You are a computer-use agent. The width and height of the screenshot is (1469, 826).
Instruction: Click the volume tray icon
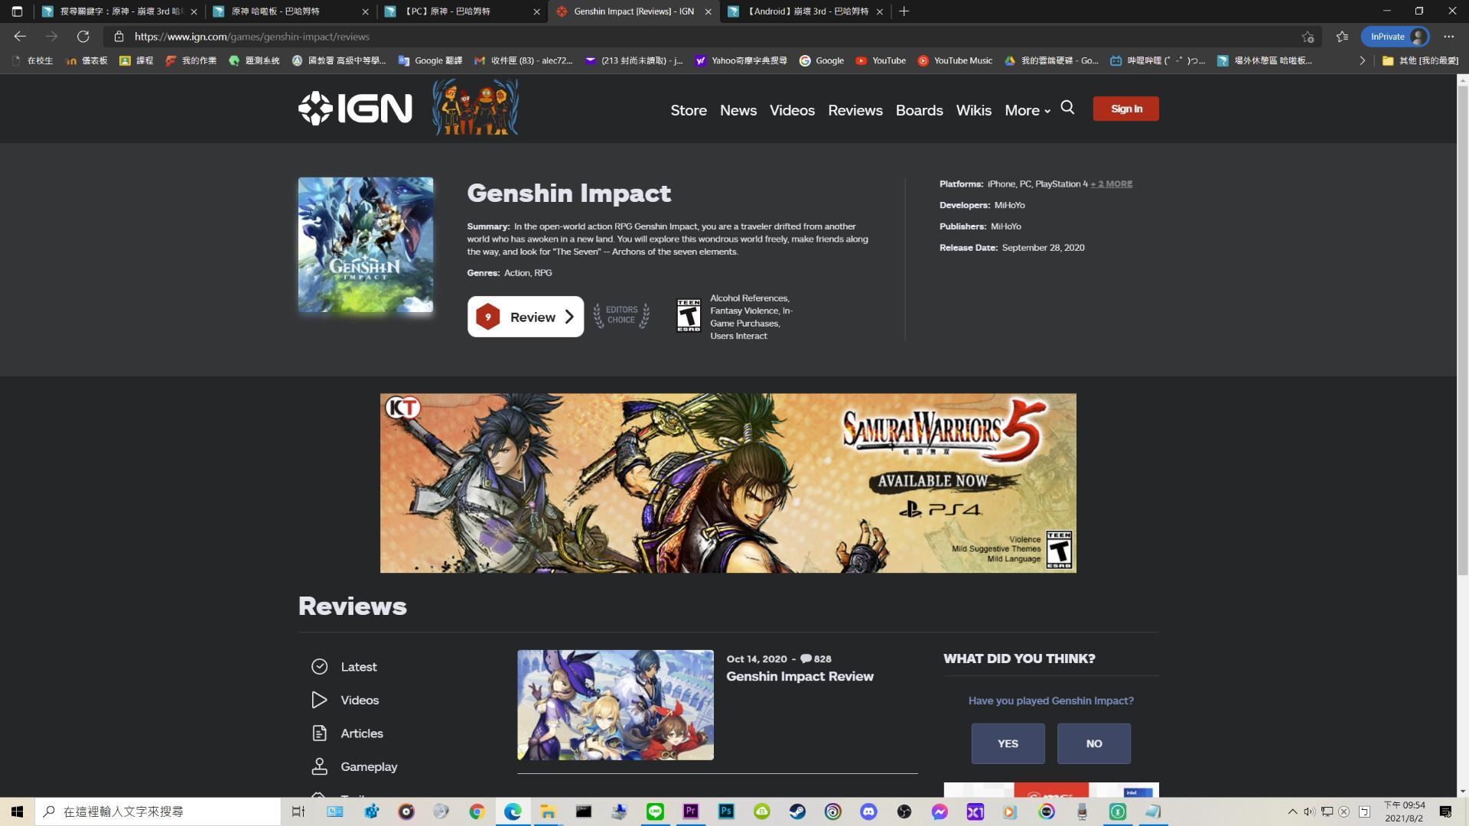pos(1309,811)
